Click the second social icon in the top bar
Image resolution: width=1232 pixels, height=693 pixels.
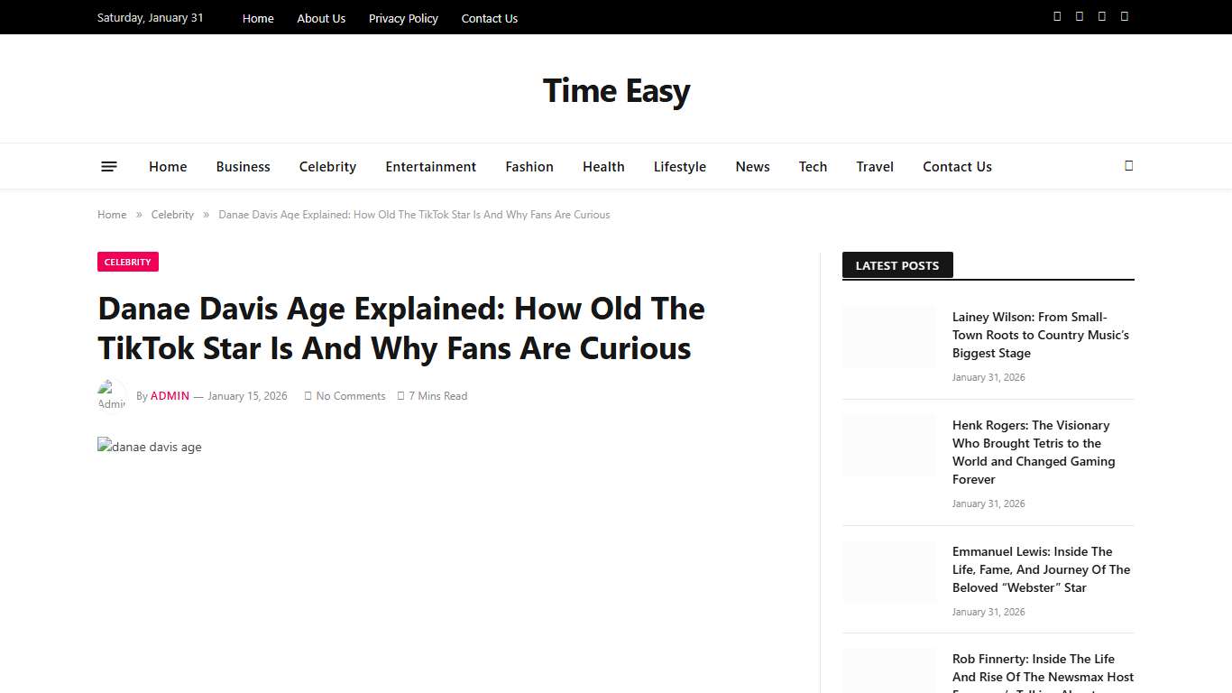[1079, 16]
